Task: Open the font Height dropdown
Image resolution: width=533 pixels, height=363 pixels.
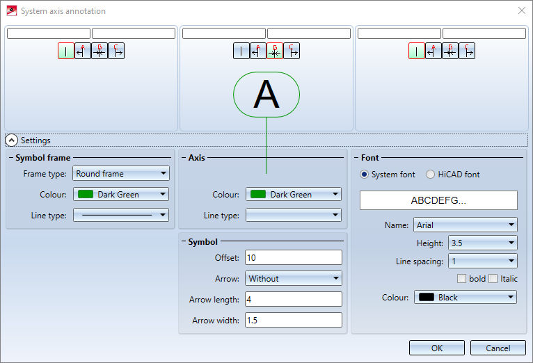Action: tap(483, 243)
